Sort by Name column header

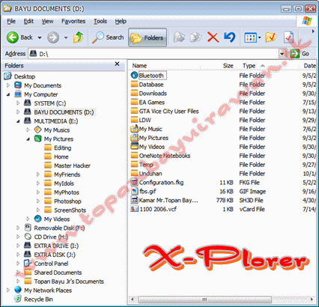pyautogui.click(x=139, y=66)
